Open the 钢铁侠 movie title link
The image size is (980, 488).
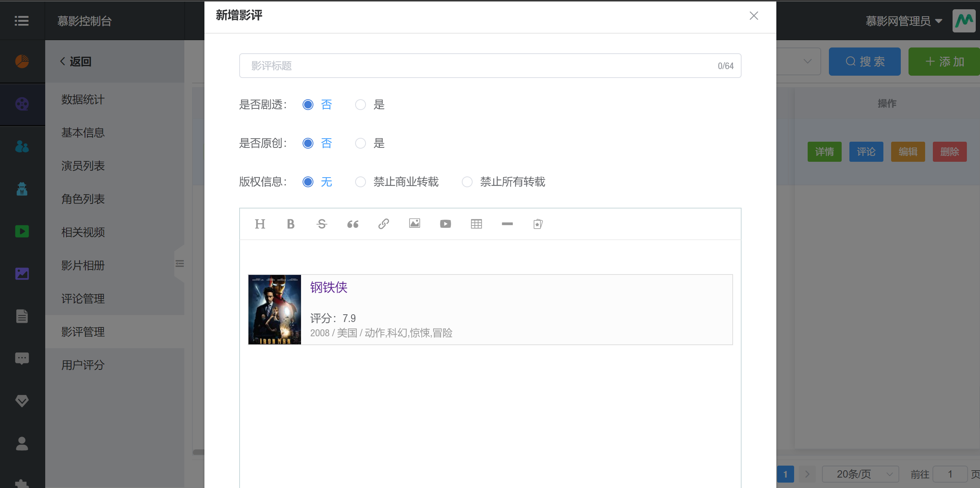point(329,287)
